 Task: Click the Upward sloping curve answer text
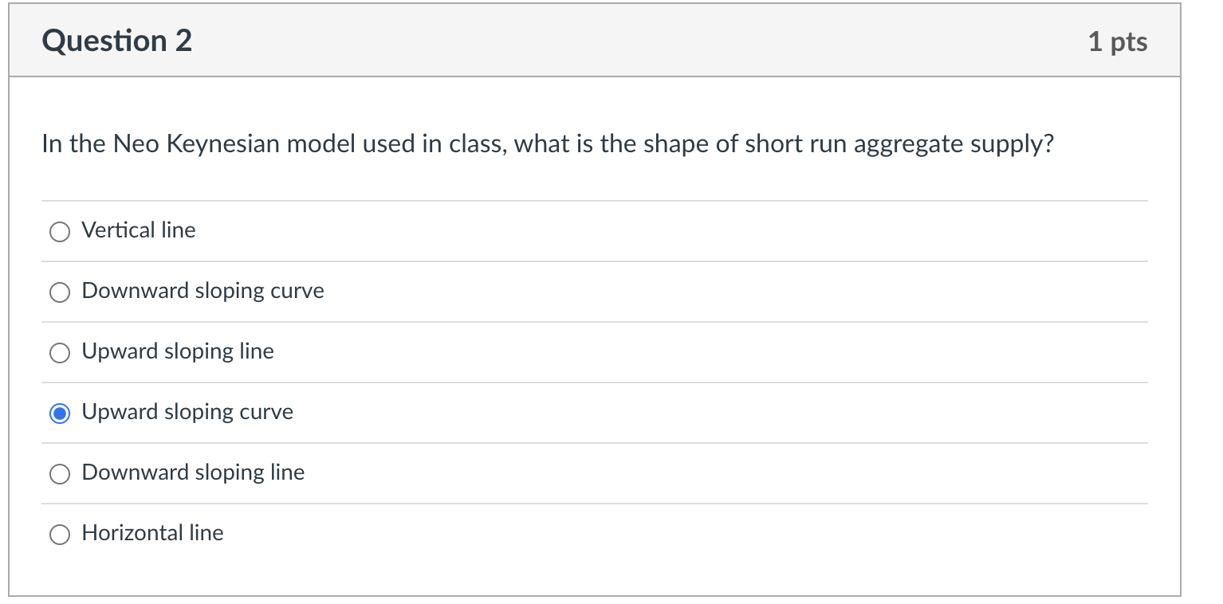click(x=187, y=412)
